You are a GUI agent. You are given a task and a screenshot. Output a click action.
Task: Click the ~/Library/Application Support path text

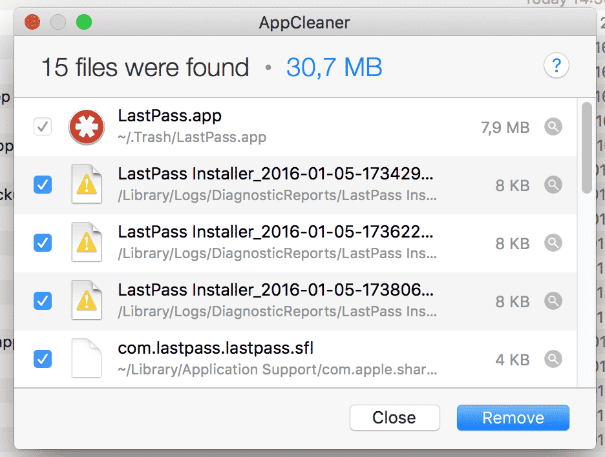(277, 369)
